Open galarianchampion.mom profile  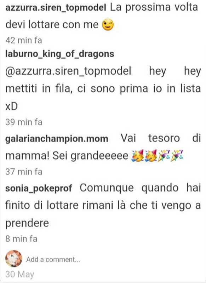pos(57,139)
